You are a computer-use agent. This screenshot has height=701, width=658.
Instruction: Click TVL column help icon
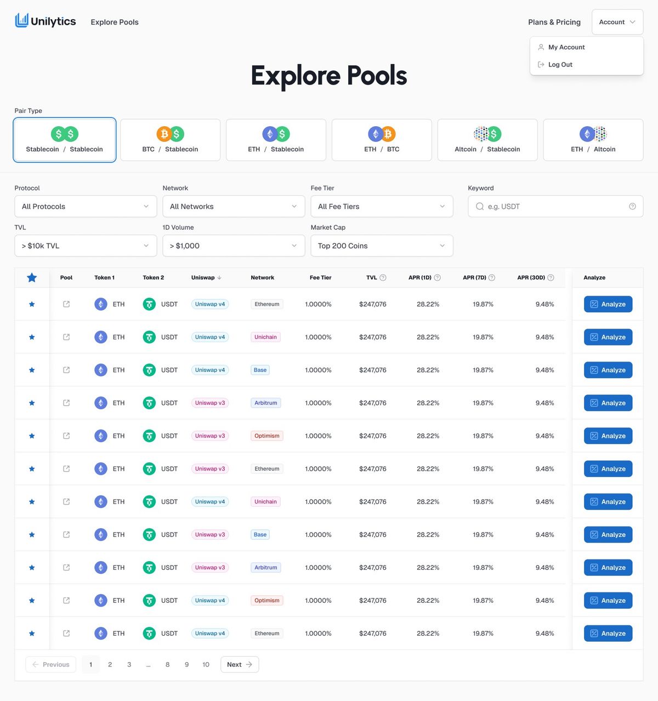click(383, 278)
